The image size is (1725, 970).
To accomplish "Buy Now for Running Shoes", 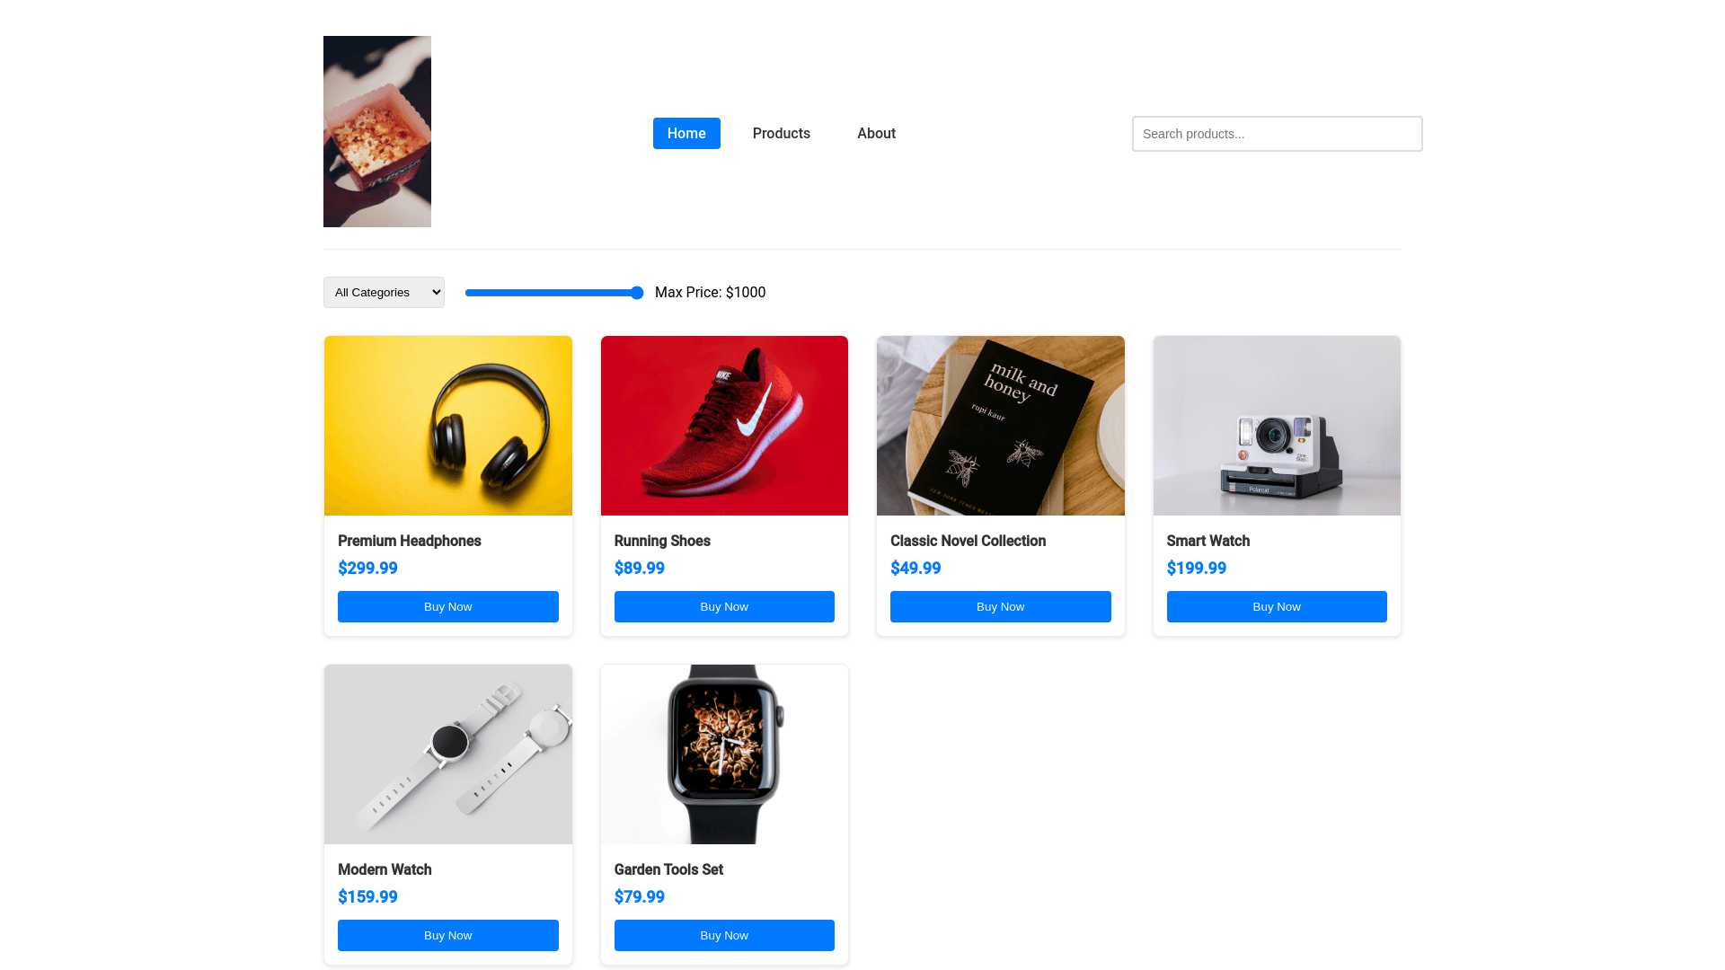I will click(724, 606).
